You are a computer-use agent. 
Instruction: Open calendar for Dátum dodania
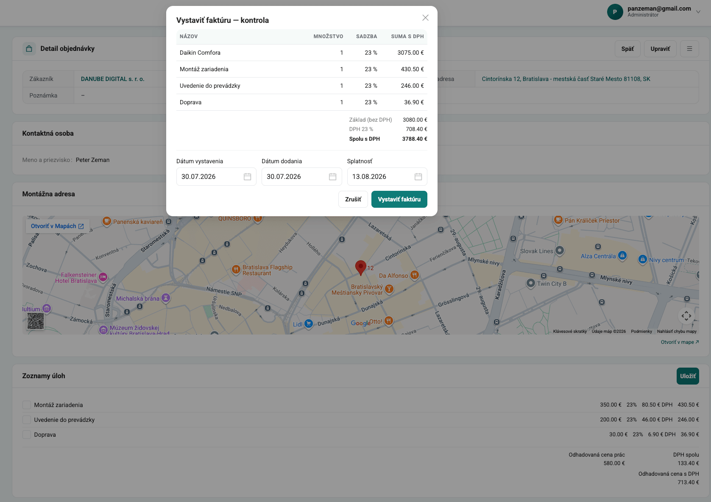(x=333, y=177)
